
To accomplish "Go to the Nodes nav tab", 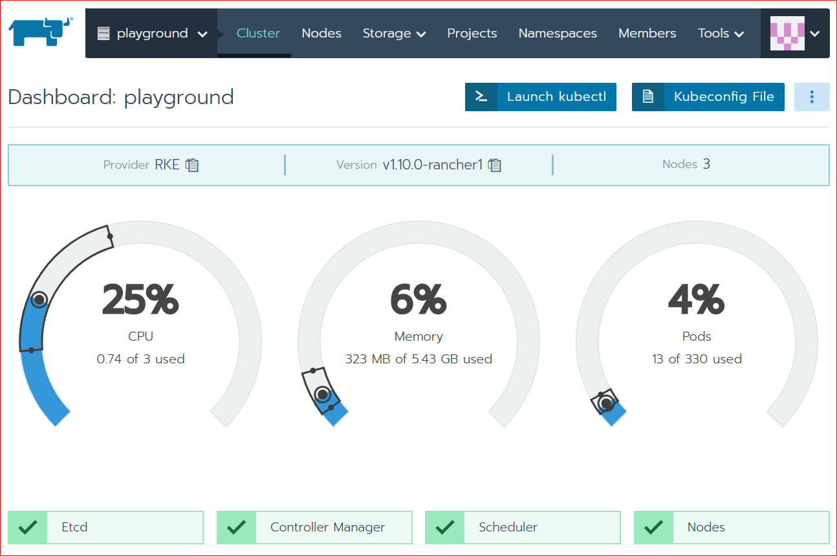I will [321, 34].
